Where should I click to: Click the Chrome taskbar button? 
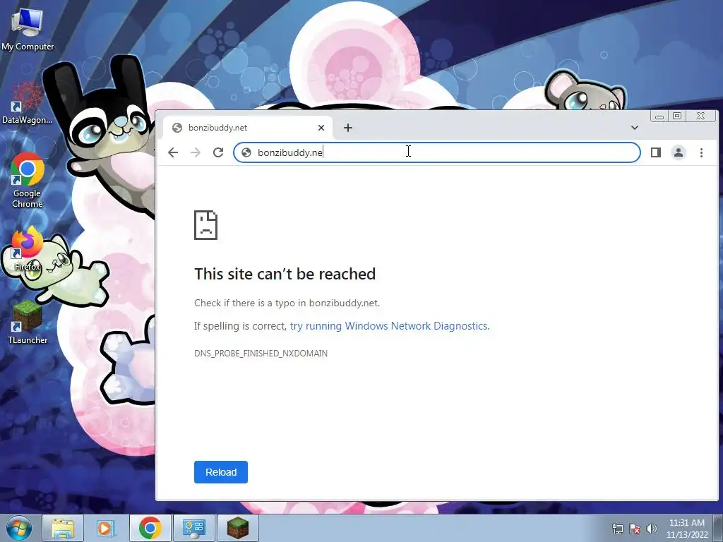150,528
